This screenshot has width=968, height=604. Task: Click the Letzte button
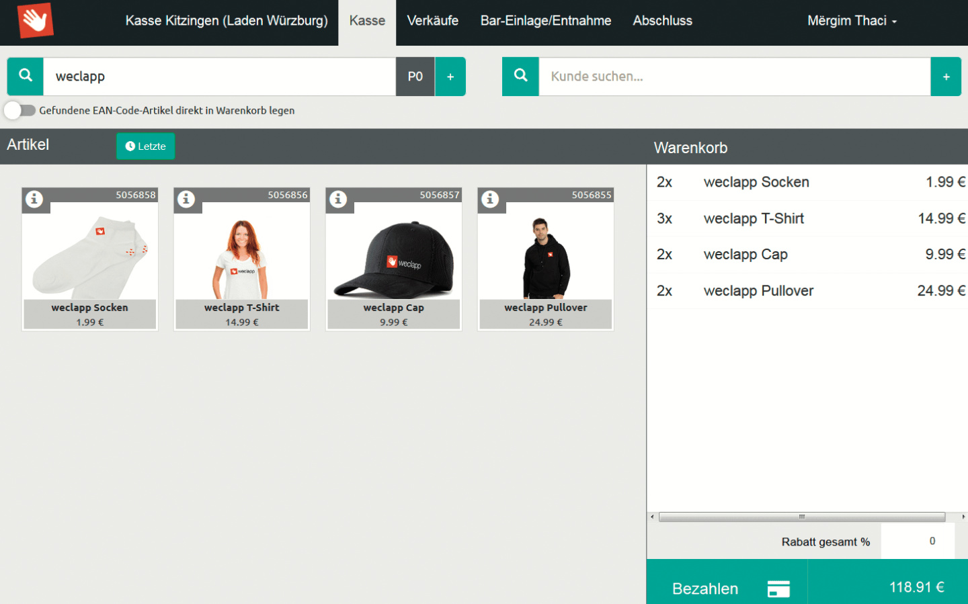tap(145, 146)
